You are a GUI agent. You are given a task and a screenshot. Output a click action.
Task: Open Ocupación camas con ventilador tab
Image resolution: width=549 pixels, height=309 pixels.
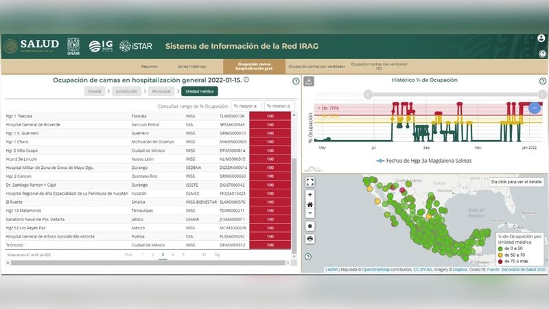tap(316, 66)
